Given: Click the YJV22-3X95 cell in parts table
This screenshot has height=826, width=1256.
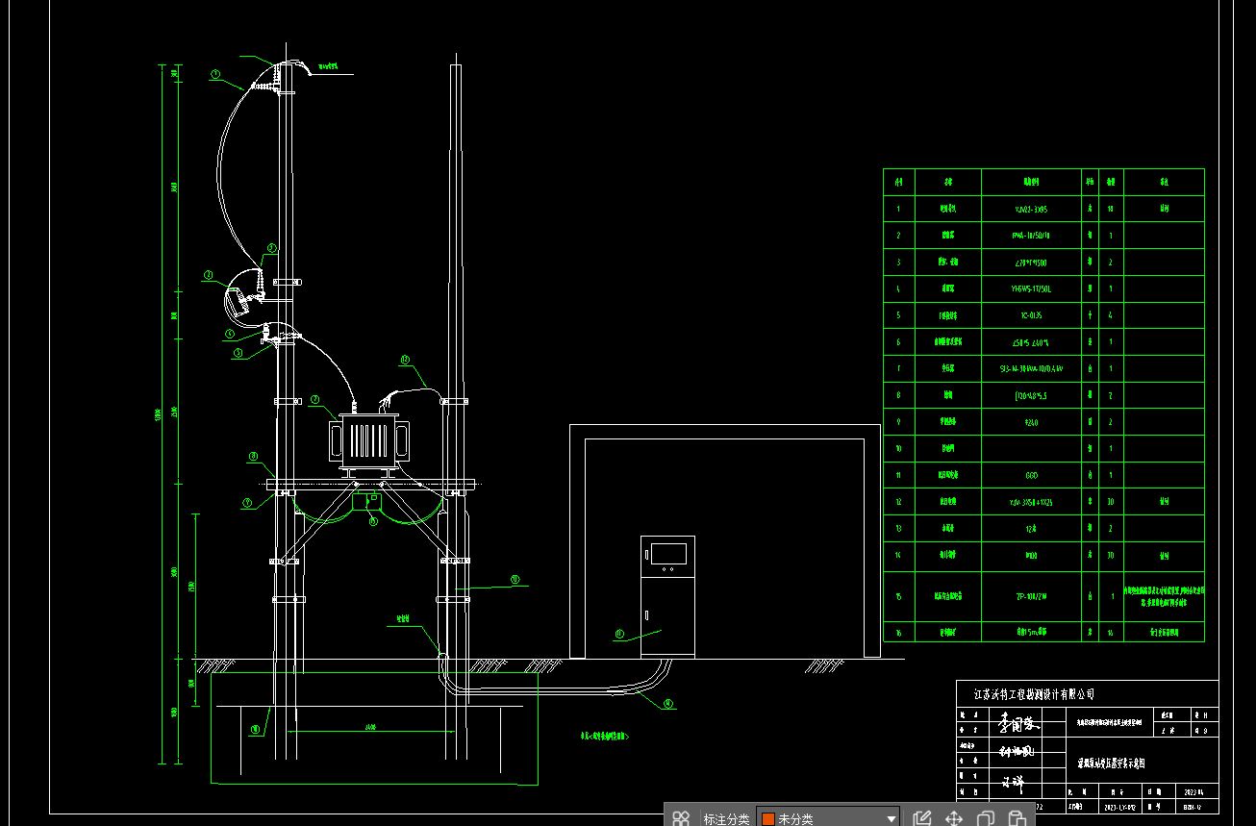Looking at the screenshot, I should 1033,209.
